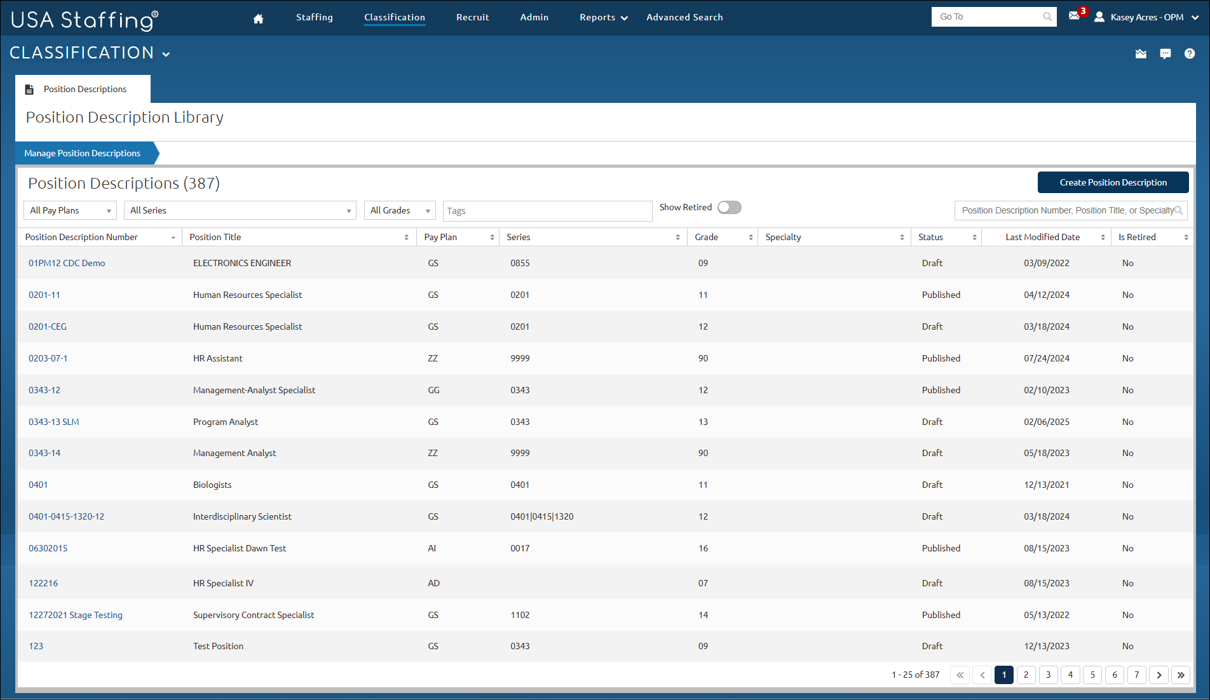
Task: Click the magnifier icon in Go To box
Action: coord(1046,17)
